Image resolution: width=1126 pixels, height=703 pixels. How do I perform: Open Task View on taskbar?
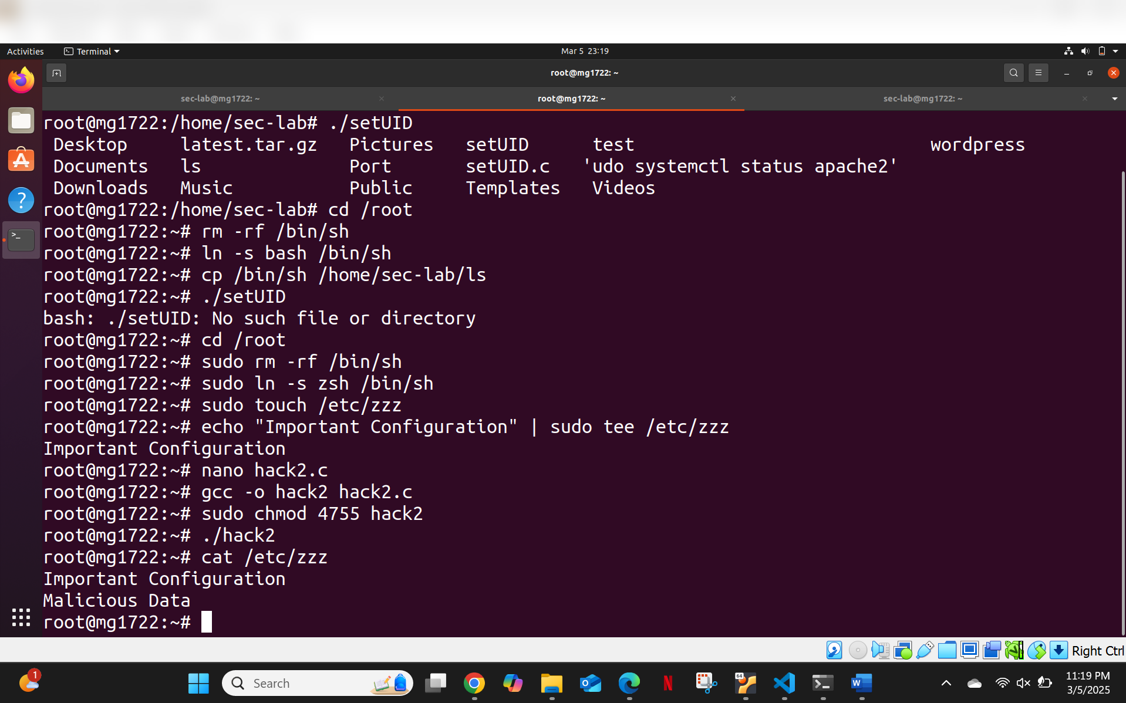(x=436, y=683)
